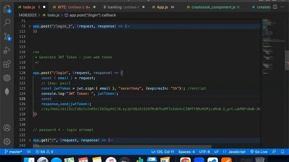Click line number 120 in gutter
The width and height of the screenshot is (289, 162).
(22, 73)
